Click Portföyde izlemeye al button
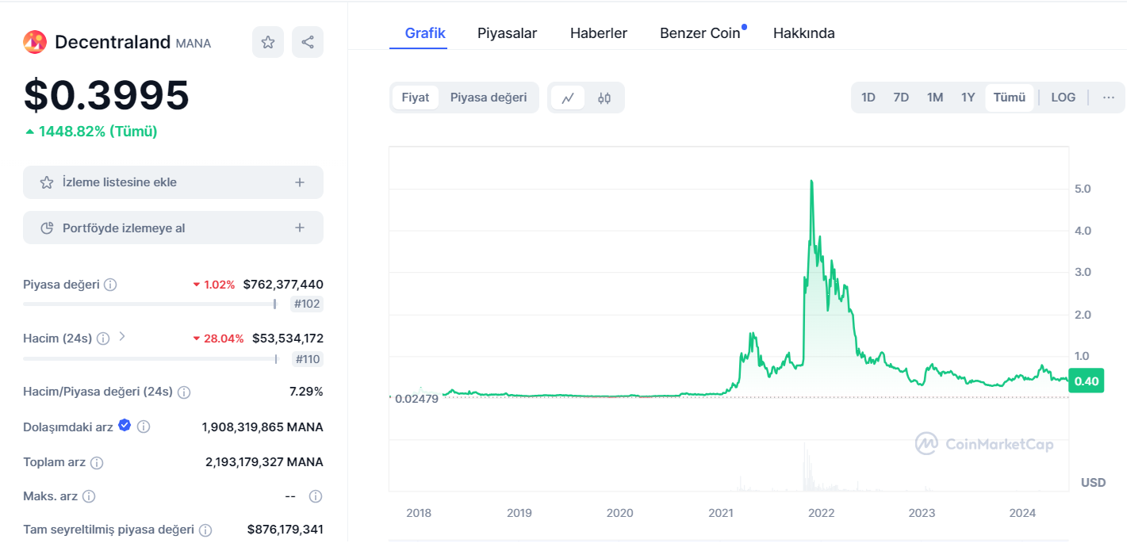Viewport: 1142px width, 551px height. (173, 228)
